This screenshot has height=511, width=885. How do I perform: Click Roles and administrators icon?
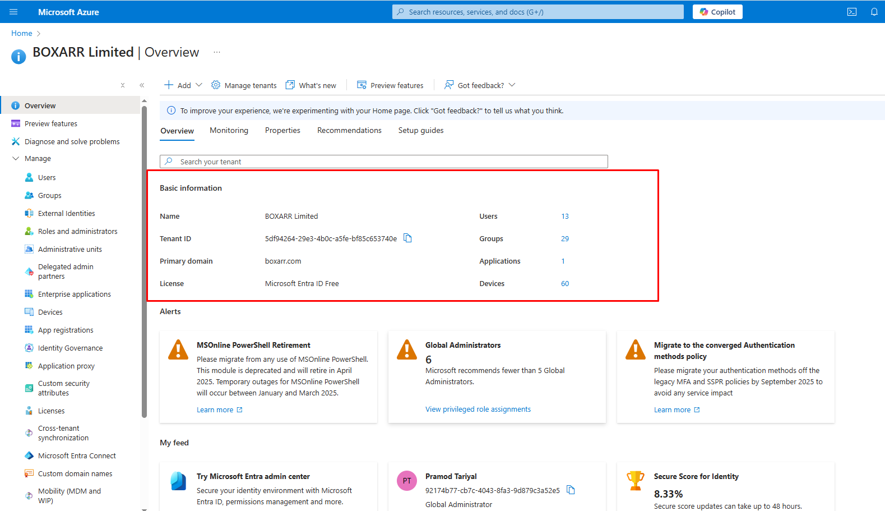(x=29, y=231)
